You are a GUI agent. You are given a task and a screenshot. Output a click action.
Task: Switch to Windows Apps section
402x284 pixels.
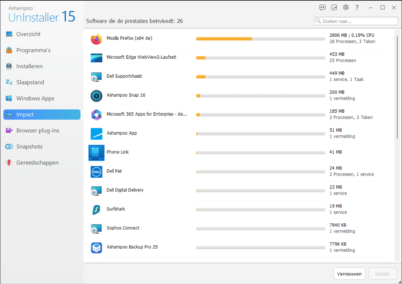point(42,98)
